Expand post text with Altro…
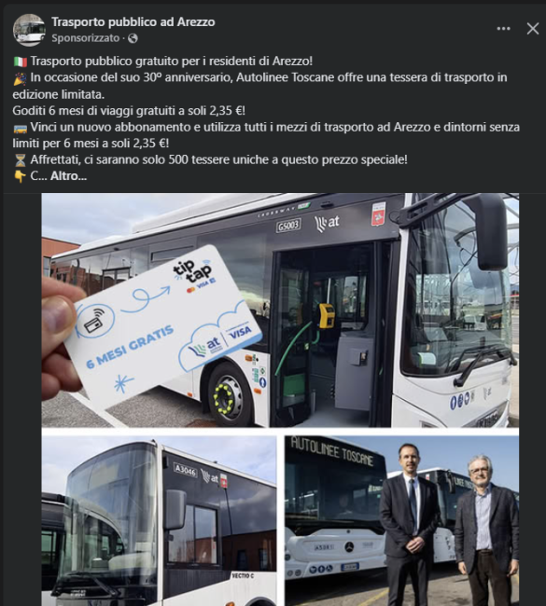This screenshot has height=606, width=546. 68,176
